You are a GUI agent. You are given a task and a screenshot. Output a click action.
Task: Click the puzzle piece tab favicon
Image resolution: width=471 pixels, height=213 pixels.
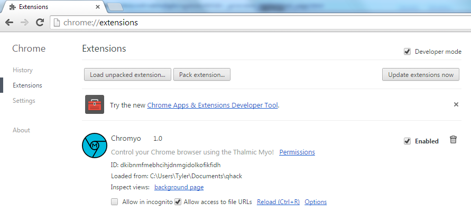pyautogui.click(x=12, y=7)
